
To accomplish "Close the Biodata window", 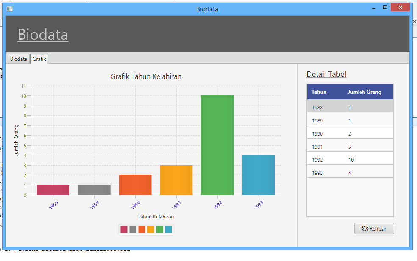I will pos(400,8).
